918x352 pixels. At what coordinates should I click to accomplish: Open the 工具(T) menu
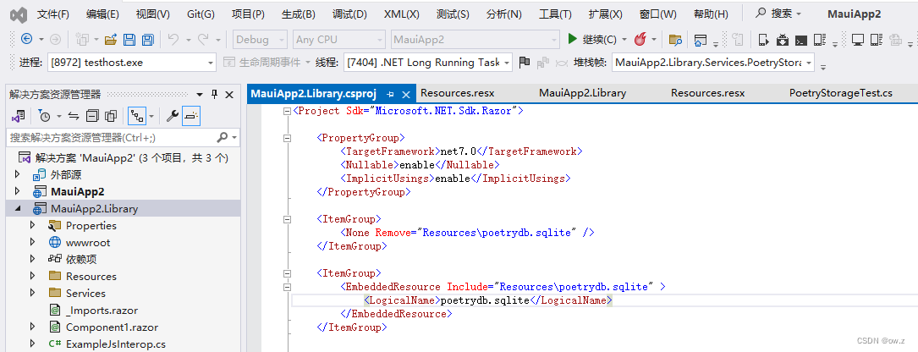(555, 14)
